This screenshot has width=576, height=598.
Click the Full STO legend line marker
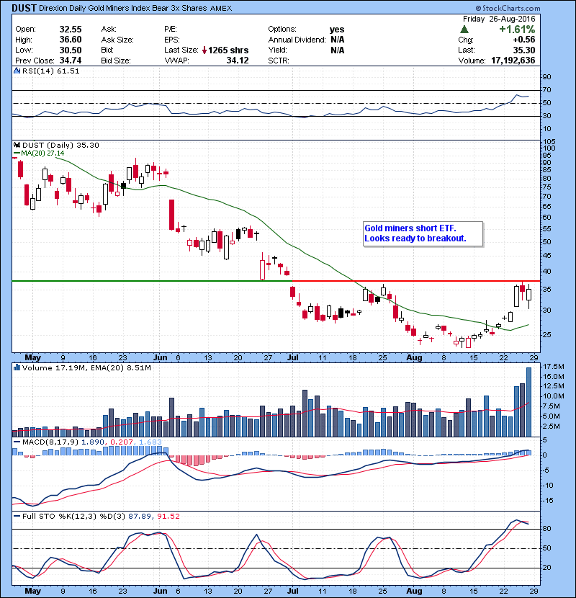coord(17,516)
